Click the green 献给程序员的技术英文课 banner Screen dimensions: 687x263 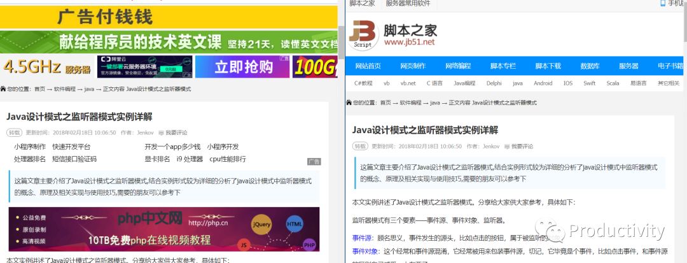point(169,42)
